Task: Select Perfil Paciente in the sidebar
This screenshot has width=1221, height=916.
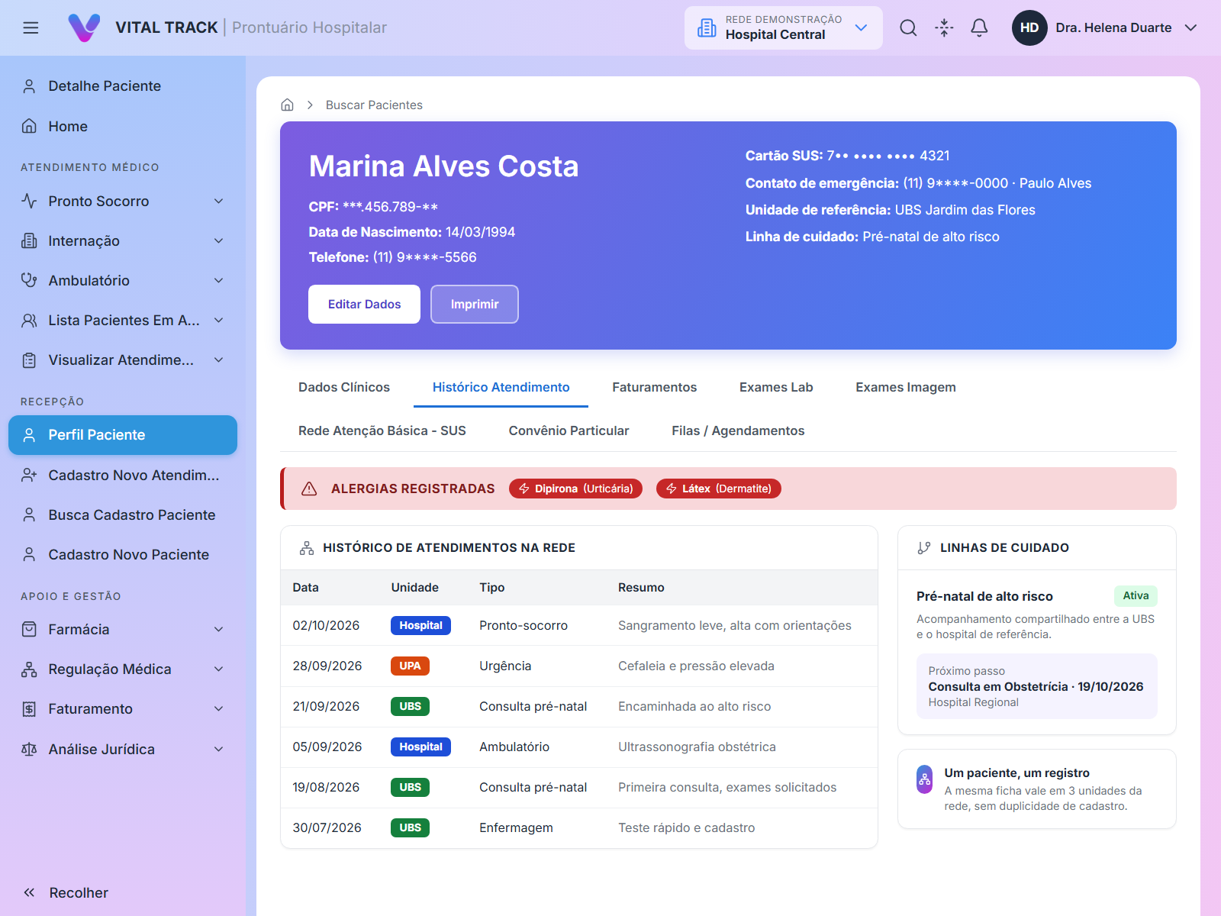Action: (123, 435)
